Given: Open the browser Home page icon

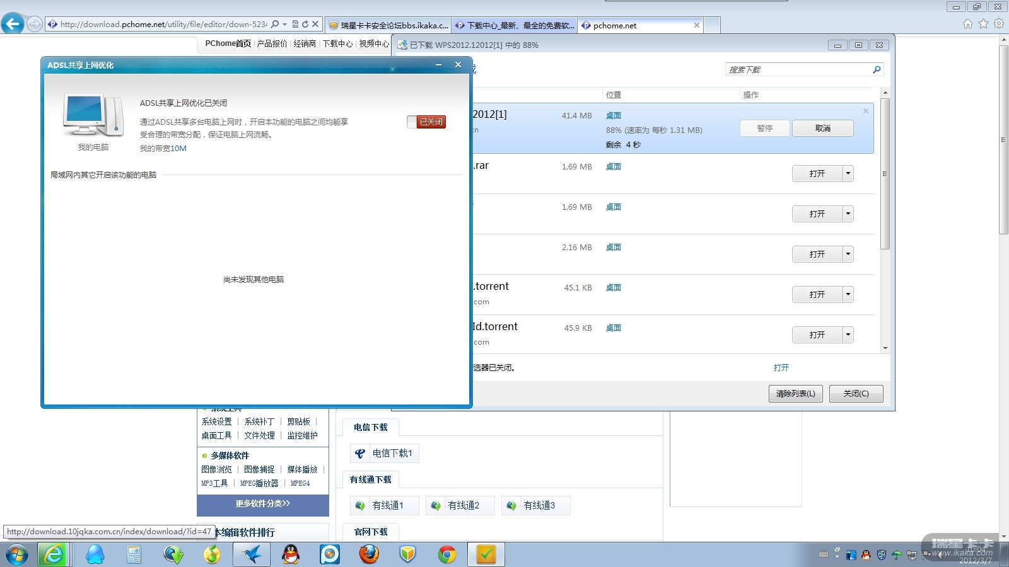Looking at the screenshot, I should [968, 24].
